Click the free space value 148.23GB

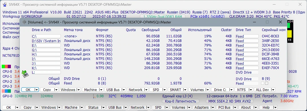point(152,59)
